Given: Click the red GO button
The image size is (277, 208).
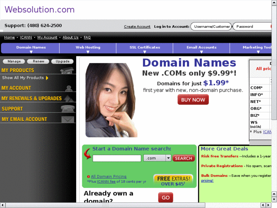Looking at the screenshot, I should pos(165,197).
